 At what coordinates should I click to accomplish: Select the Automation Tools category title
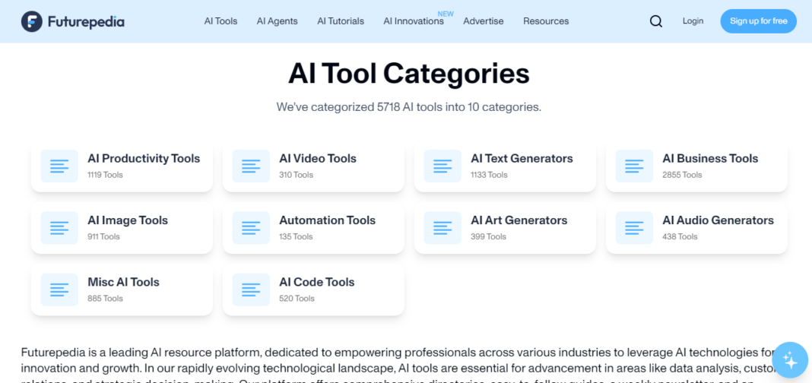pos(327,220)
